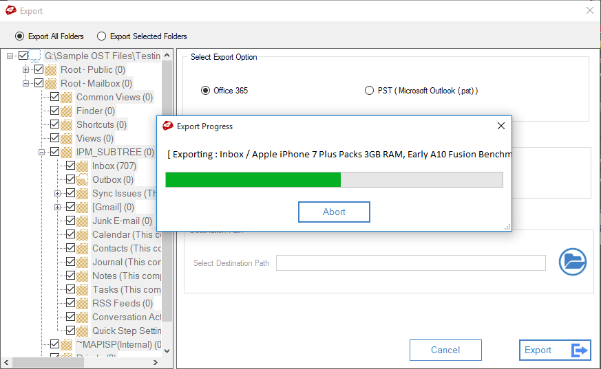601x369 pixels.
Task: Click the tree scroll left arrow
Action: pos(6,362)
